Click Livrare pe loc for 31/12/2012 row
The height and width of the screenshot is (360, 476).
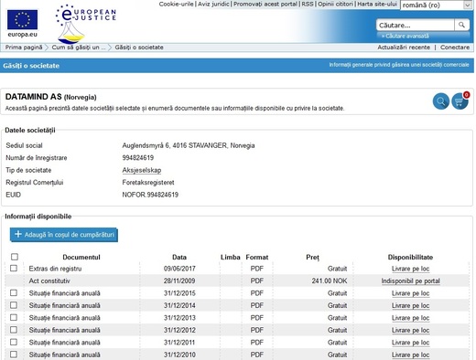click(x=410, y=330)
